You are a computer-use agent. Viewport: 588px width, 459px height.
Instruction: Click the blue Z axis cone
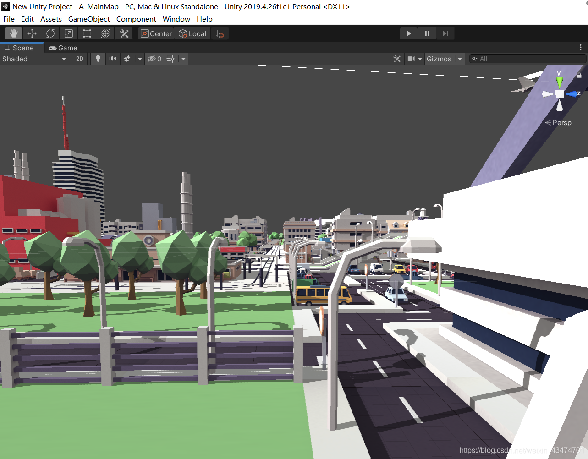571,94
